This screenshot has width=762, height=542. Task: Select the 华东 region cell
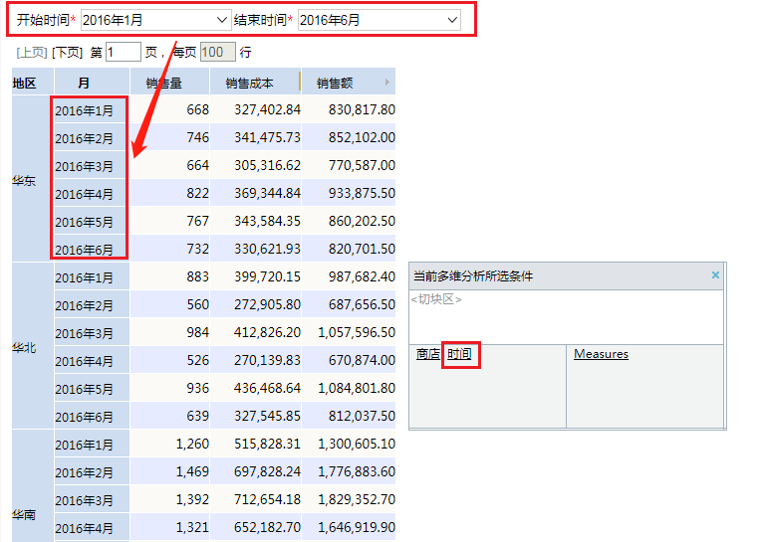(x=32, y=179)
